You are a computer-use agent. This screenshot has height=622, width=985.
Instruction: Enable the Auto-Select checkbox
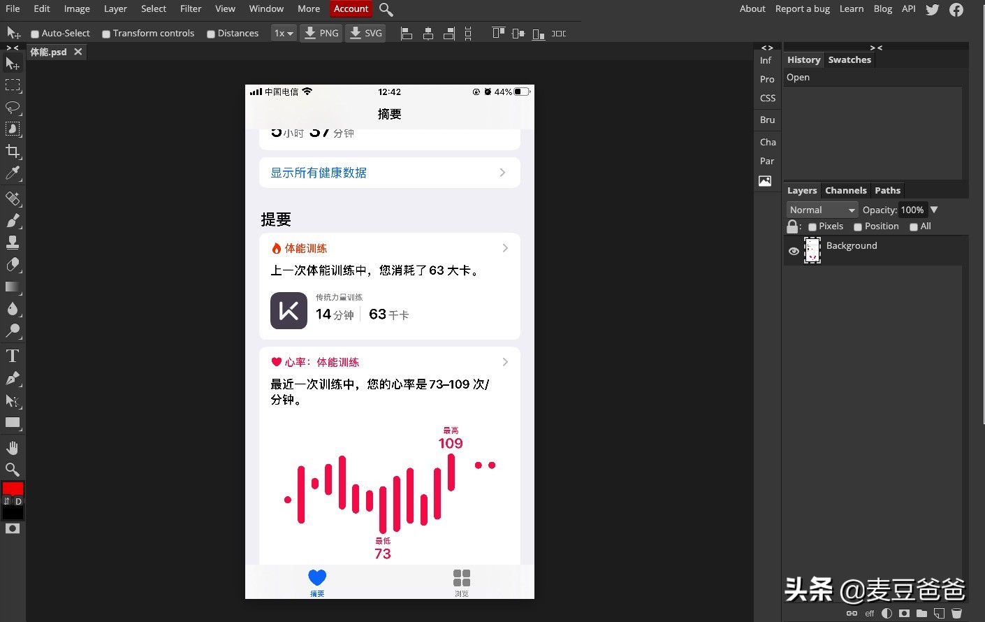[34, 33]
